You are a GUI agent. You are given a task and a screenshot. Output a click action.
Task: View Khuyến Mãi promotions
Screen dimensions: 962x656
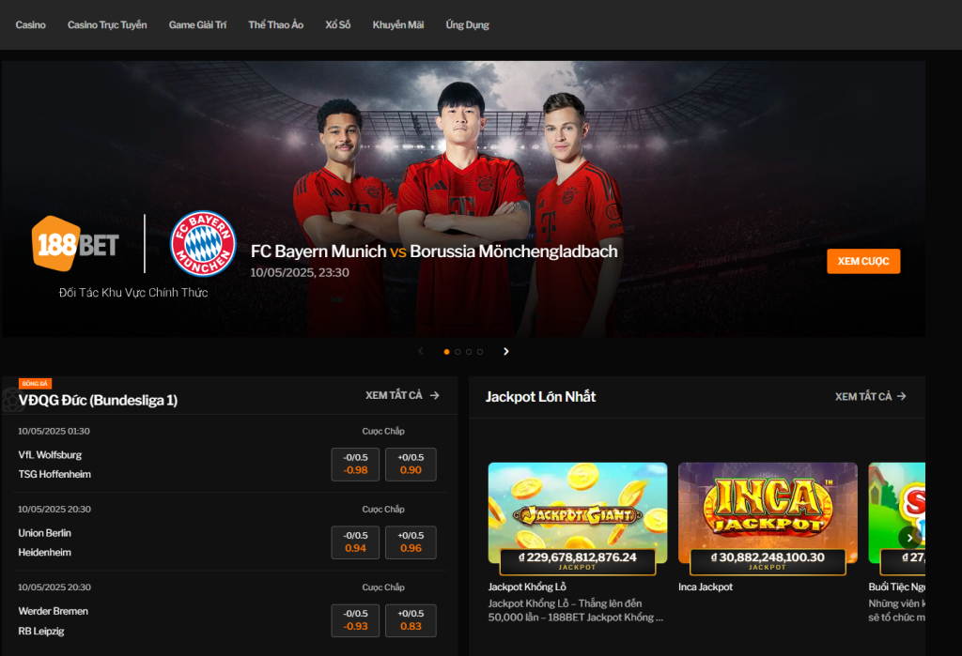pyautogui.click(x=398, y=25)
